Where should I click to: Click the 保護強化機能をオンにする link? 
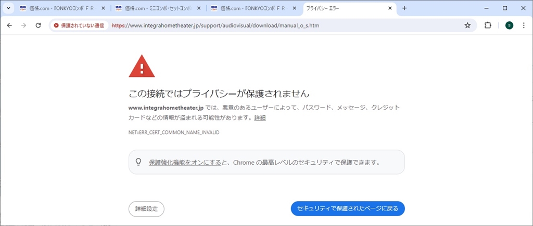tap(185, 162)
